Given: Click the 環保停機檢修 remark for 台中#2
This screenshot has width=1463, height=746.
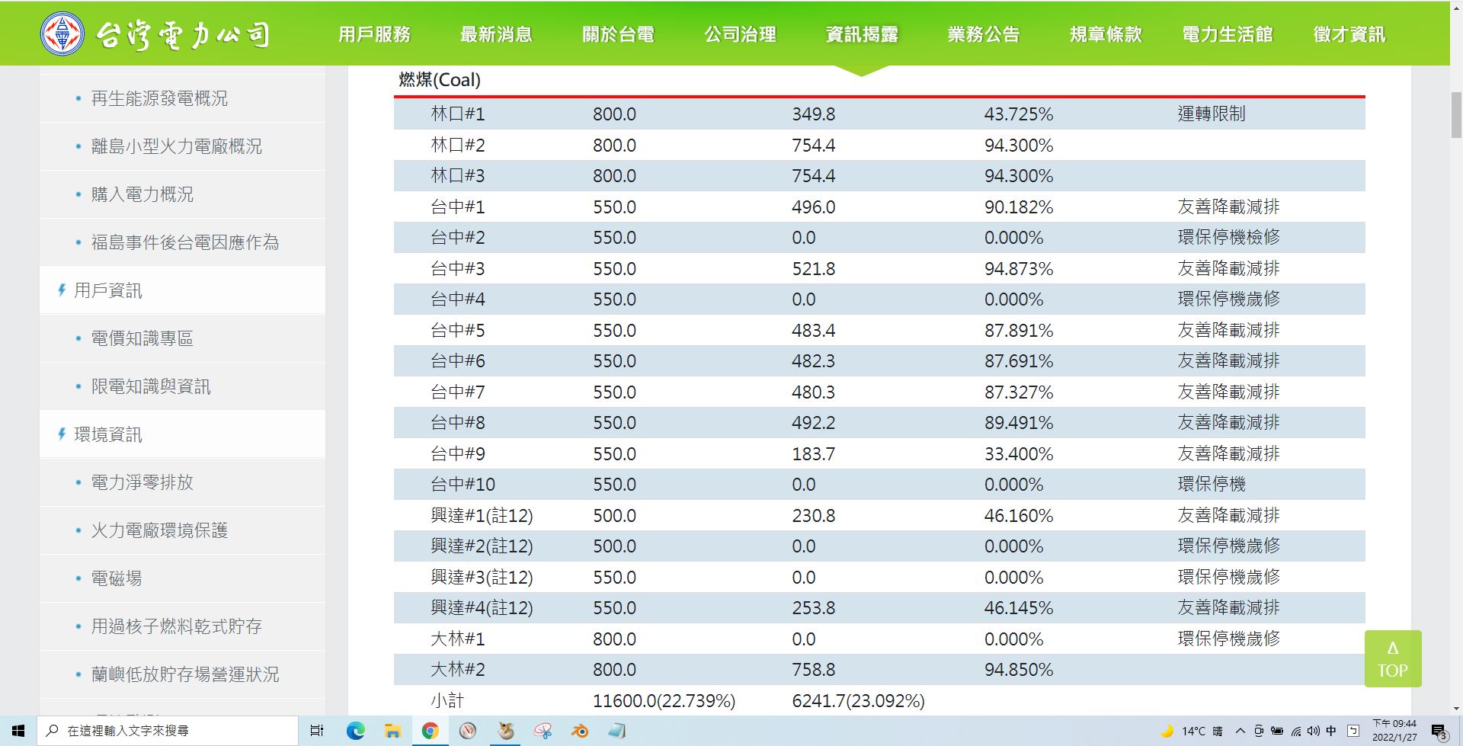Looking at the screenshot, I should [1228, 238].
